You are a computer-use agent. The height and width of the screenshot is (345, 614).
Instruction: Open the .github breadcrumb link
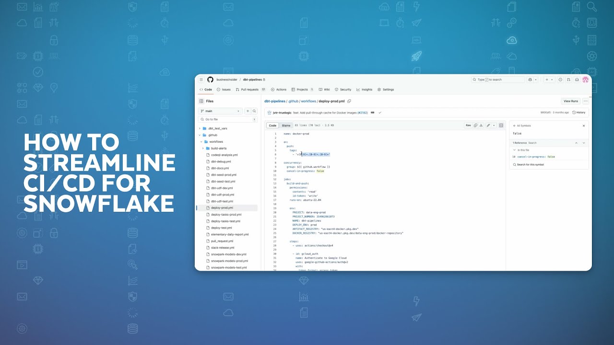pos(294,101)
